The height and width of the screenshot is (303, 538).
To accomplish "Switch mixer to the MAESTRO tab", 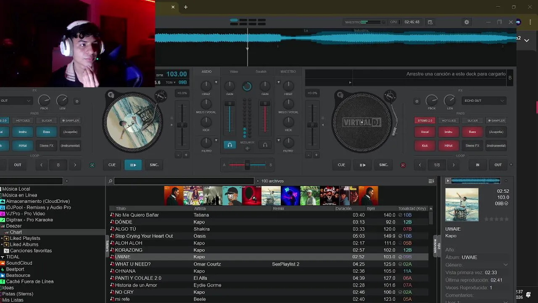I will pos(288,72).
